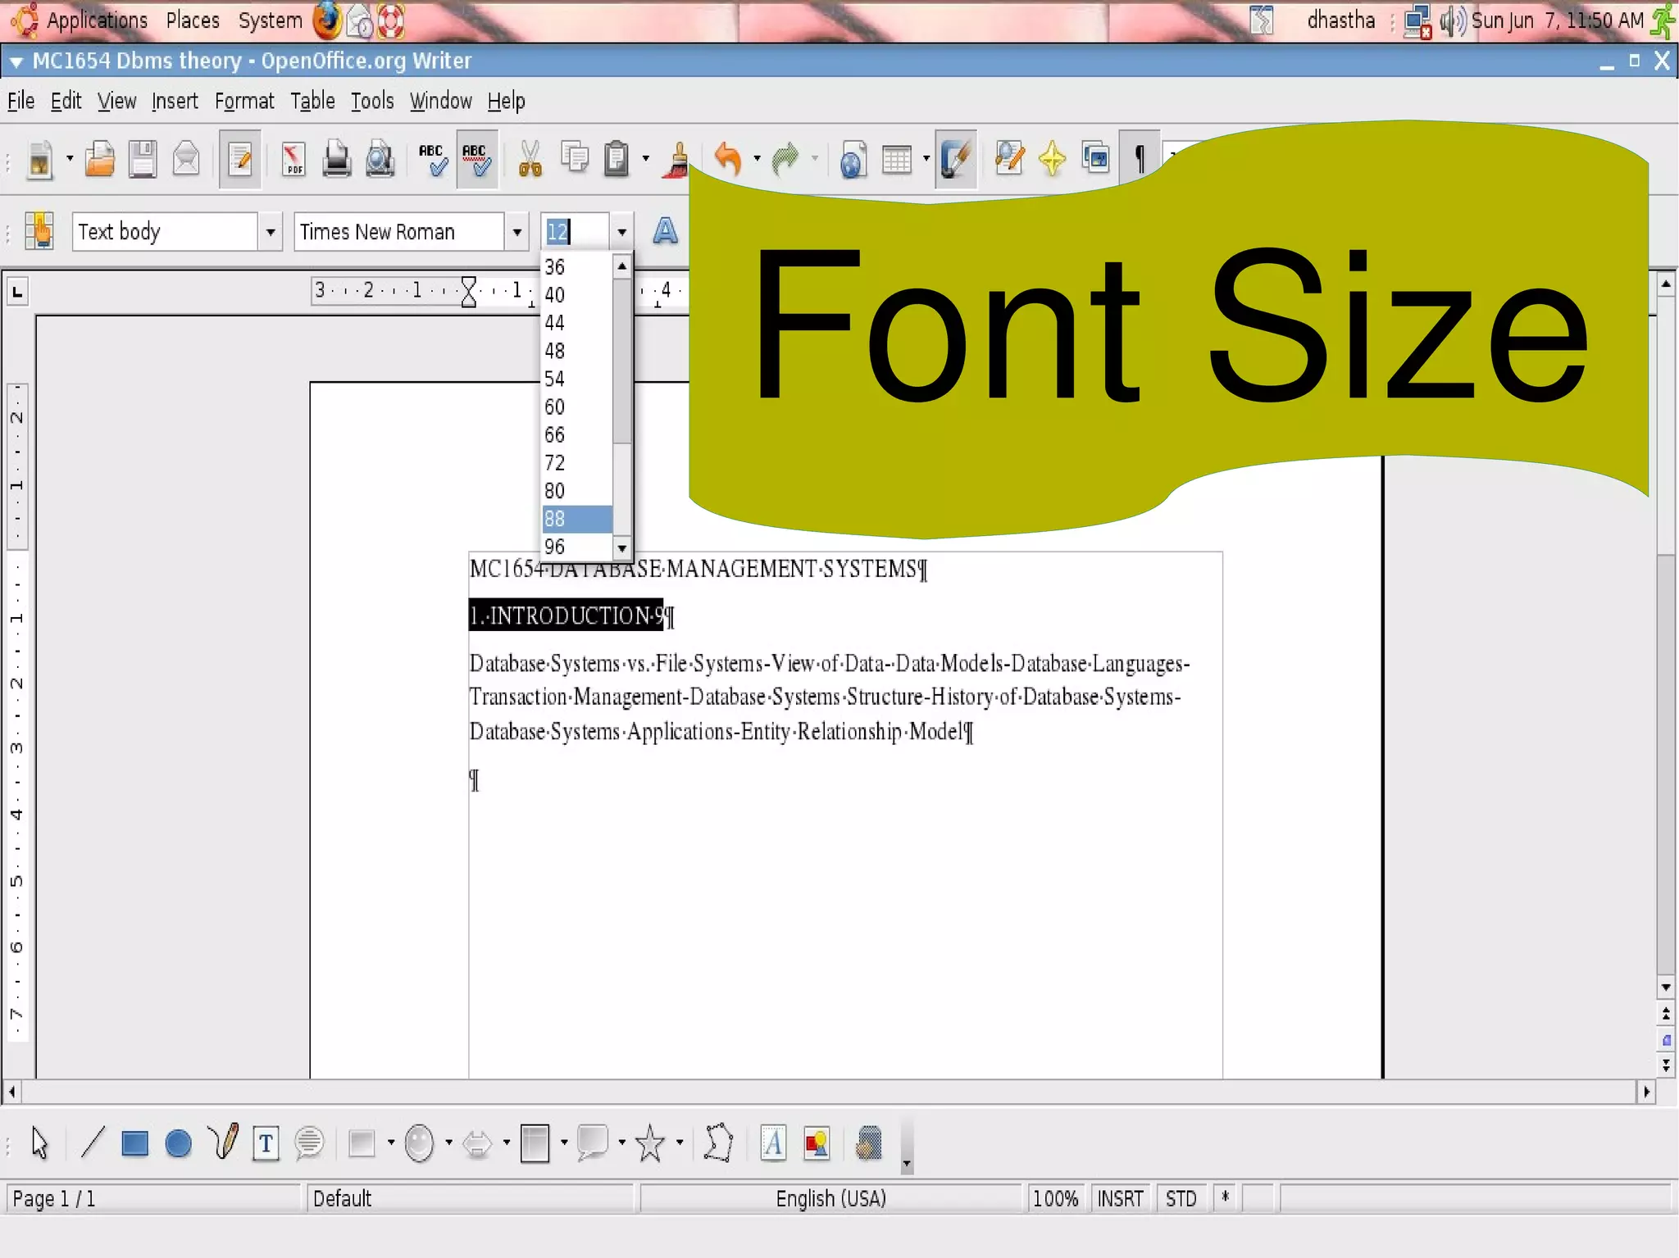
Task: Click the Paste clipboard icon
Action: coord(617,159)
